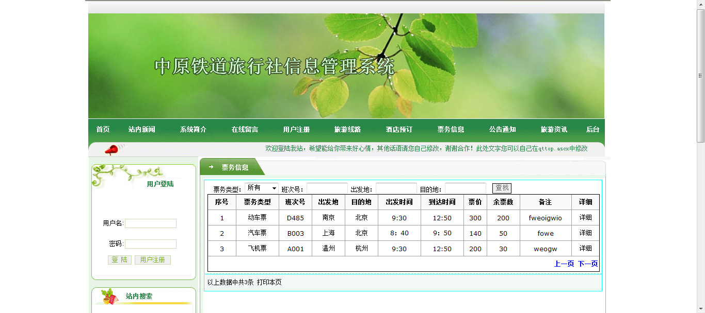Focus the 出发地 search field
705x313 pixels.
396,188
